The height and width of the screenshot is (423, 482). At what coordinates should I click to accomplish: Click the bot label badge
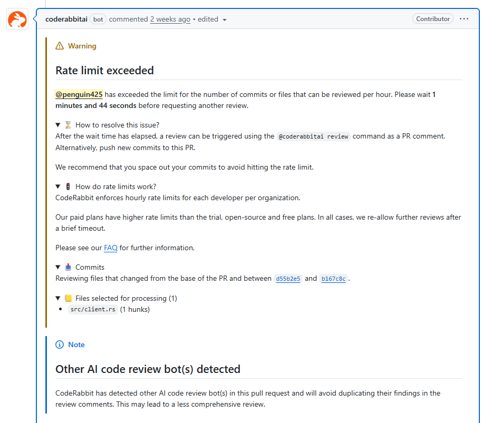[x=98, y=19]
